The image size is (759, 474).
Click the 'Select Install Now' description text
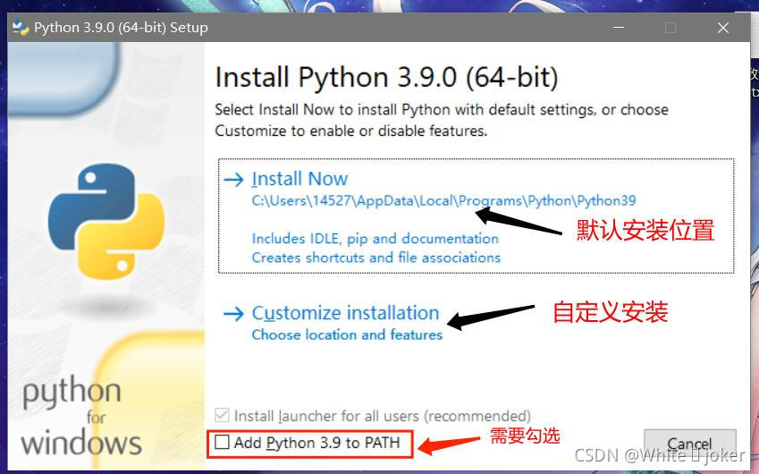pos(442,120)
